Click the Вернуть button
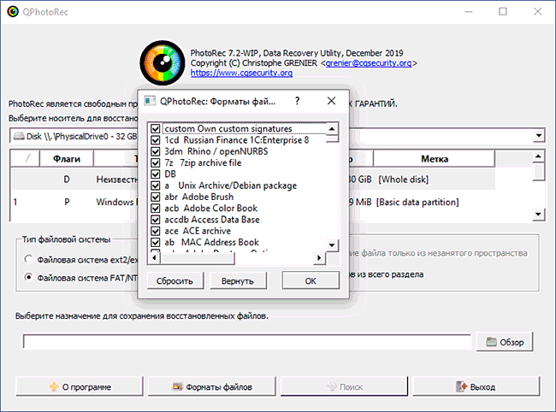Viewport: 556px width, 412px height. click(x=238, y=280)
